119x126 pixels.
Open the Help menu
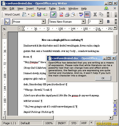[84, 9]
